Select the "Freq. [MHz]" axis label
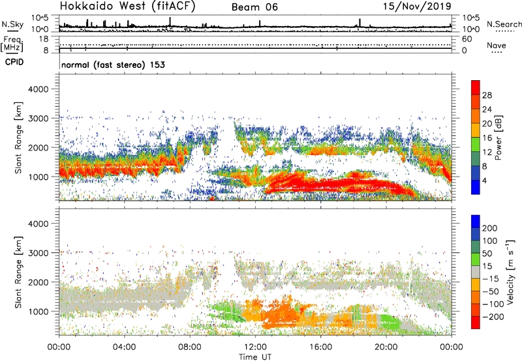The width and height of the screenshot is (522, 361). point(12,44)
